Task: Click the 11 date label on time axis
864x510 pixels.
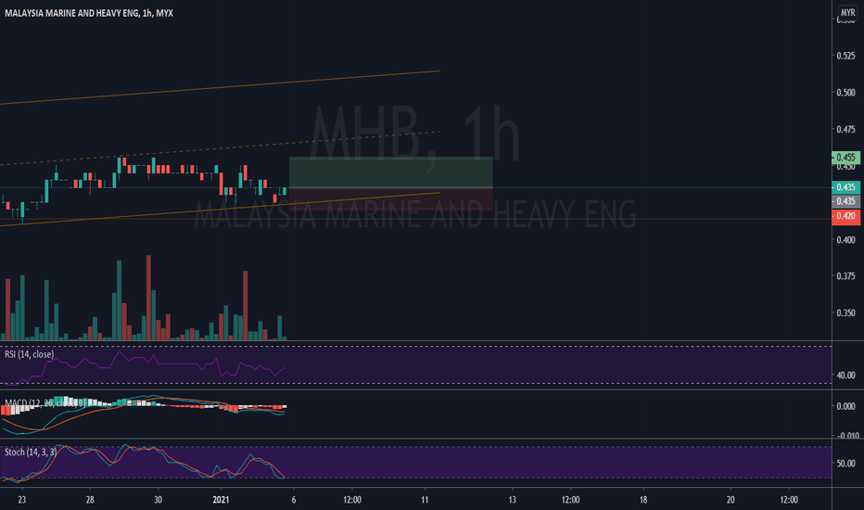Action: pyautogui.click(x=425, y=500)
